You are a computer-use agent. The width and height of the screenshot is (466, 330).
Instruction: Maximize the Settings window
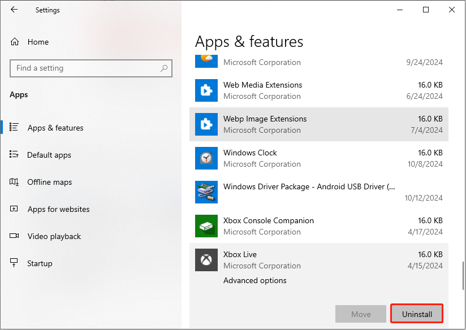pos(426,10)
